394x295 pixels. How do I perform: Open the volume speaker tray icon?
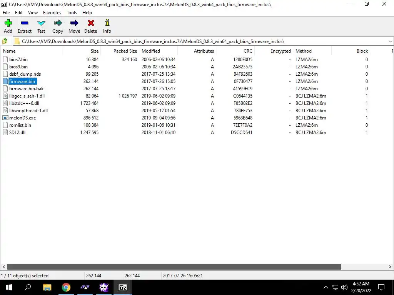coord(344,287)
